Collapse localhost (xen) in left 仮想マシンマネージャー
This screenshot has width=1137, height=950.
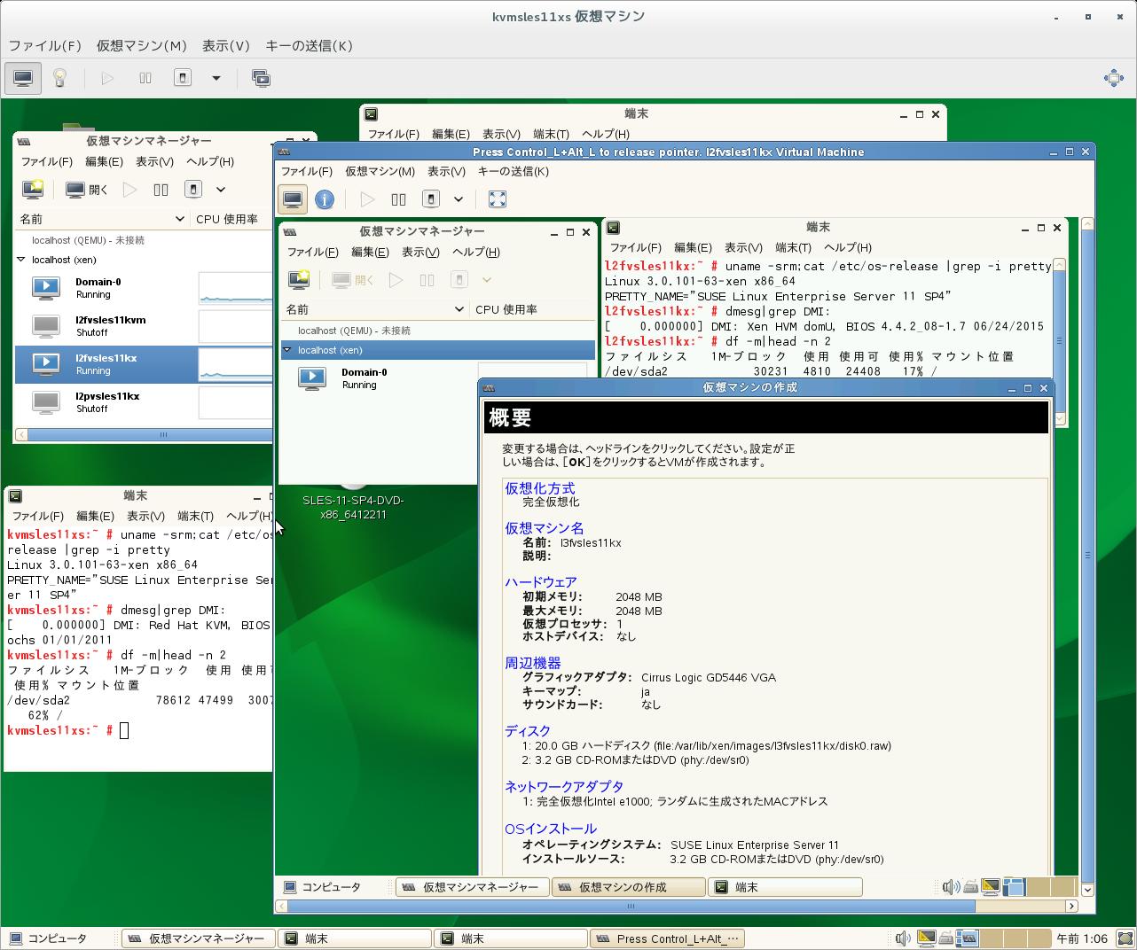pyautogui.click(x=21, y=260)
